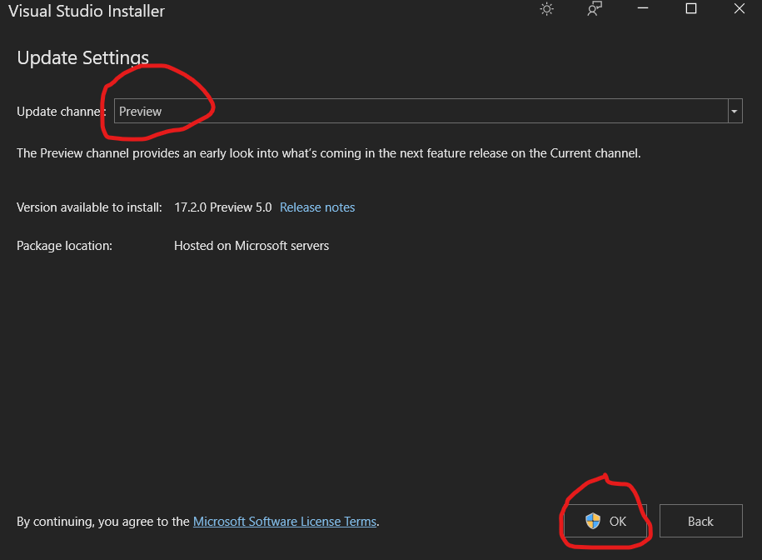Click the Visual Studio Installer title text

click(87, 12)
